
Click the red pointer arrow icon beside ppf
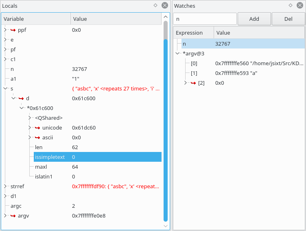click(13, 30)
